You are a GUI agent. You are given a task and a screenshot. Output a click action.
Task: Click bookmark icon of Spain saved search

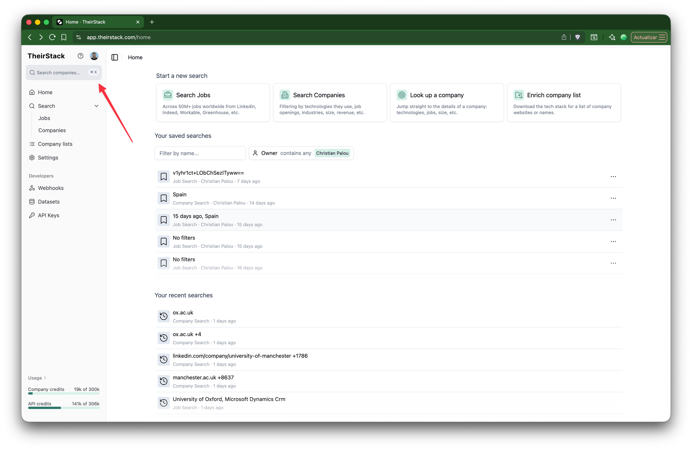tap(164, 198)
